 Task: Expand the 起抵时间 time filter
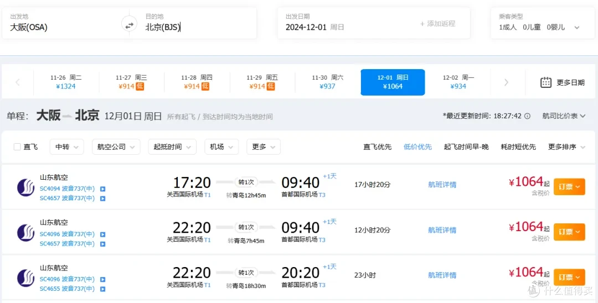(172, 147)
